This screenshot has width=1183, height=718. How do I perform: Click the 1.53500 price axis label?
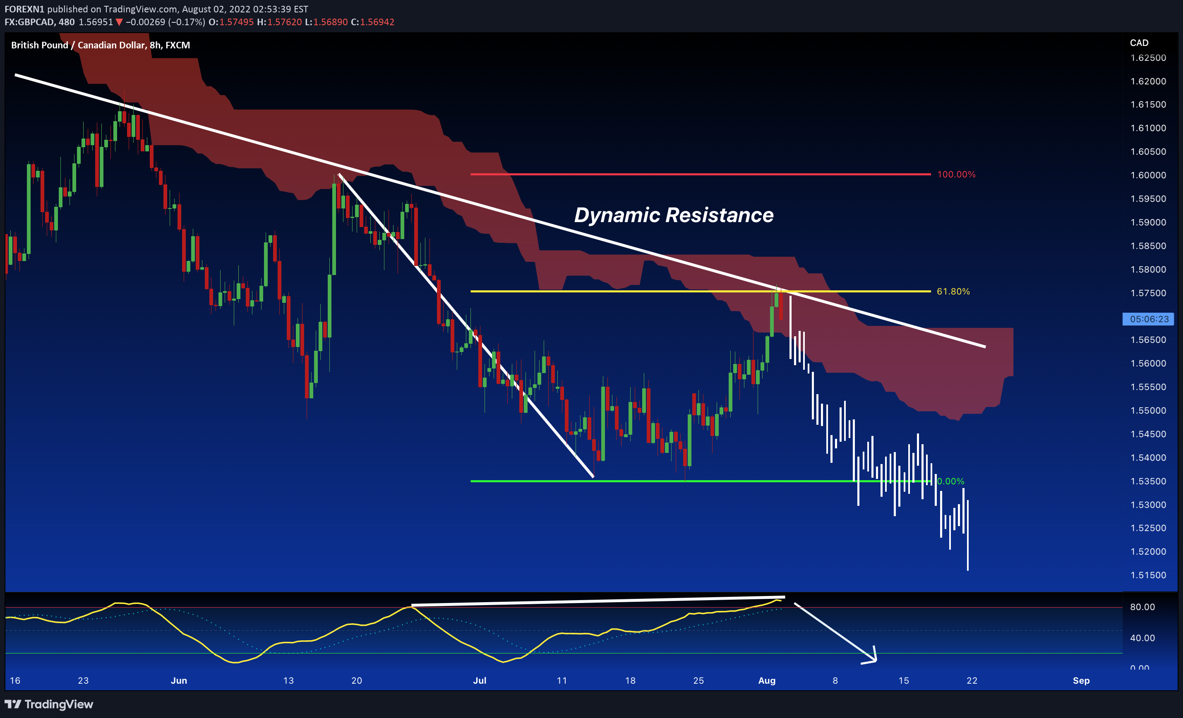click(x=1148, y=481)
